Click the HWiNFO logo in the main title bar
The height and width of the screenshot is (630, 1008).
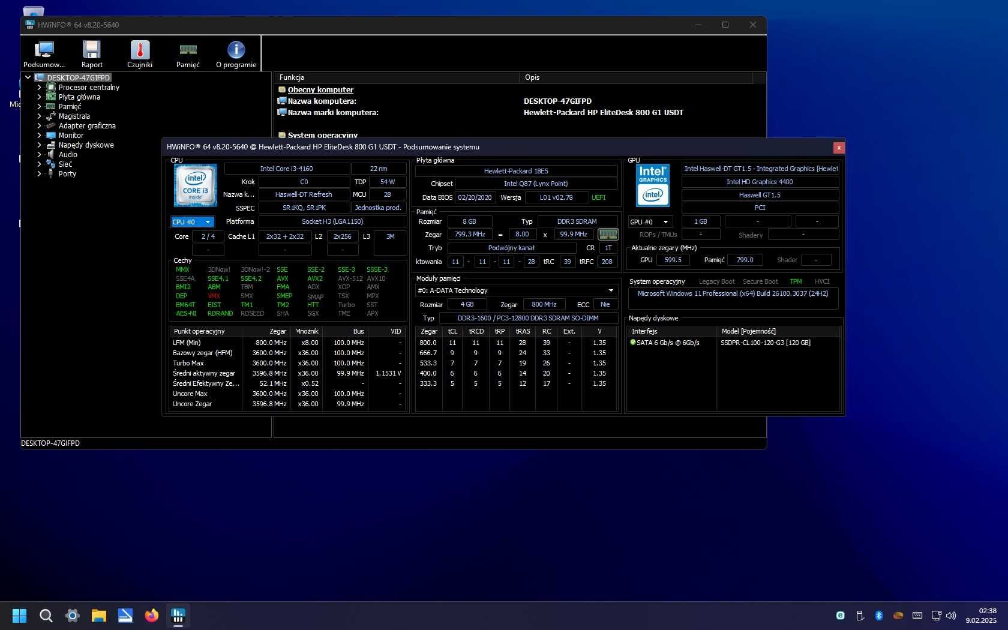[30, 25]
